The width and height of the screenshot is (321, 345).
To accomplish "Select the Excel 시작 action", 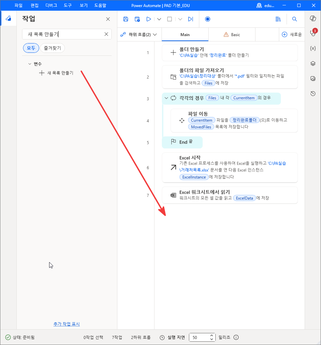I will click(x=230, y=168).
